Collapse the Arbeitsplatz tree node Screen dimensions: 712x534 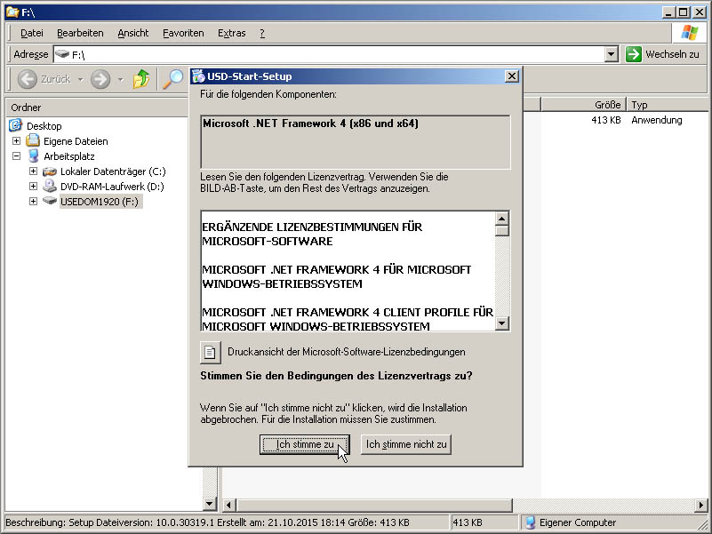coord(17,156)
